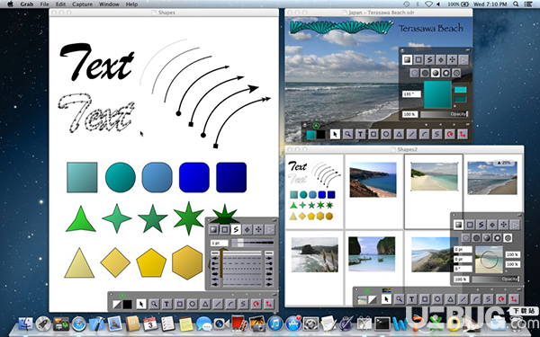This screenshot has height=337, width=540.
Task: Select radial gradient fill in Terasawa Beach inspector
Action: [446, 73]
